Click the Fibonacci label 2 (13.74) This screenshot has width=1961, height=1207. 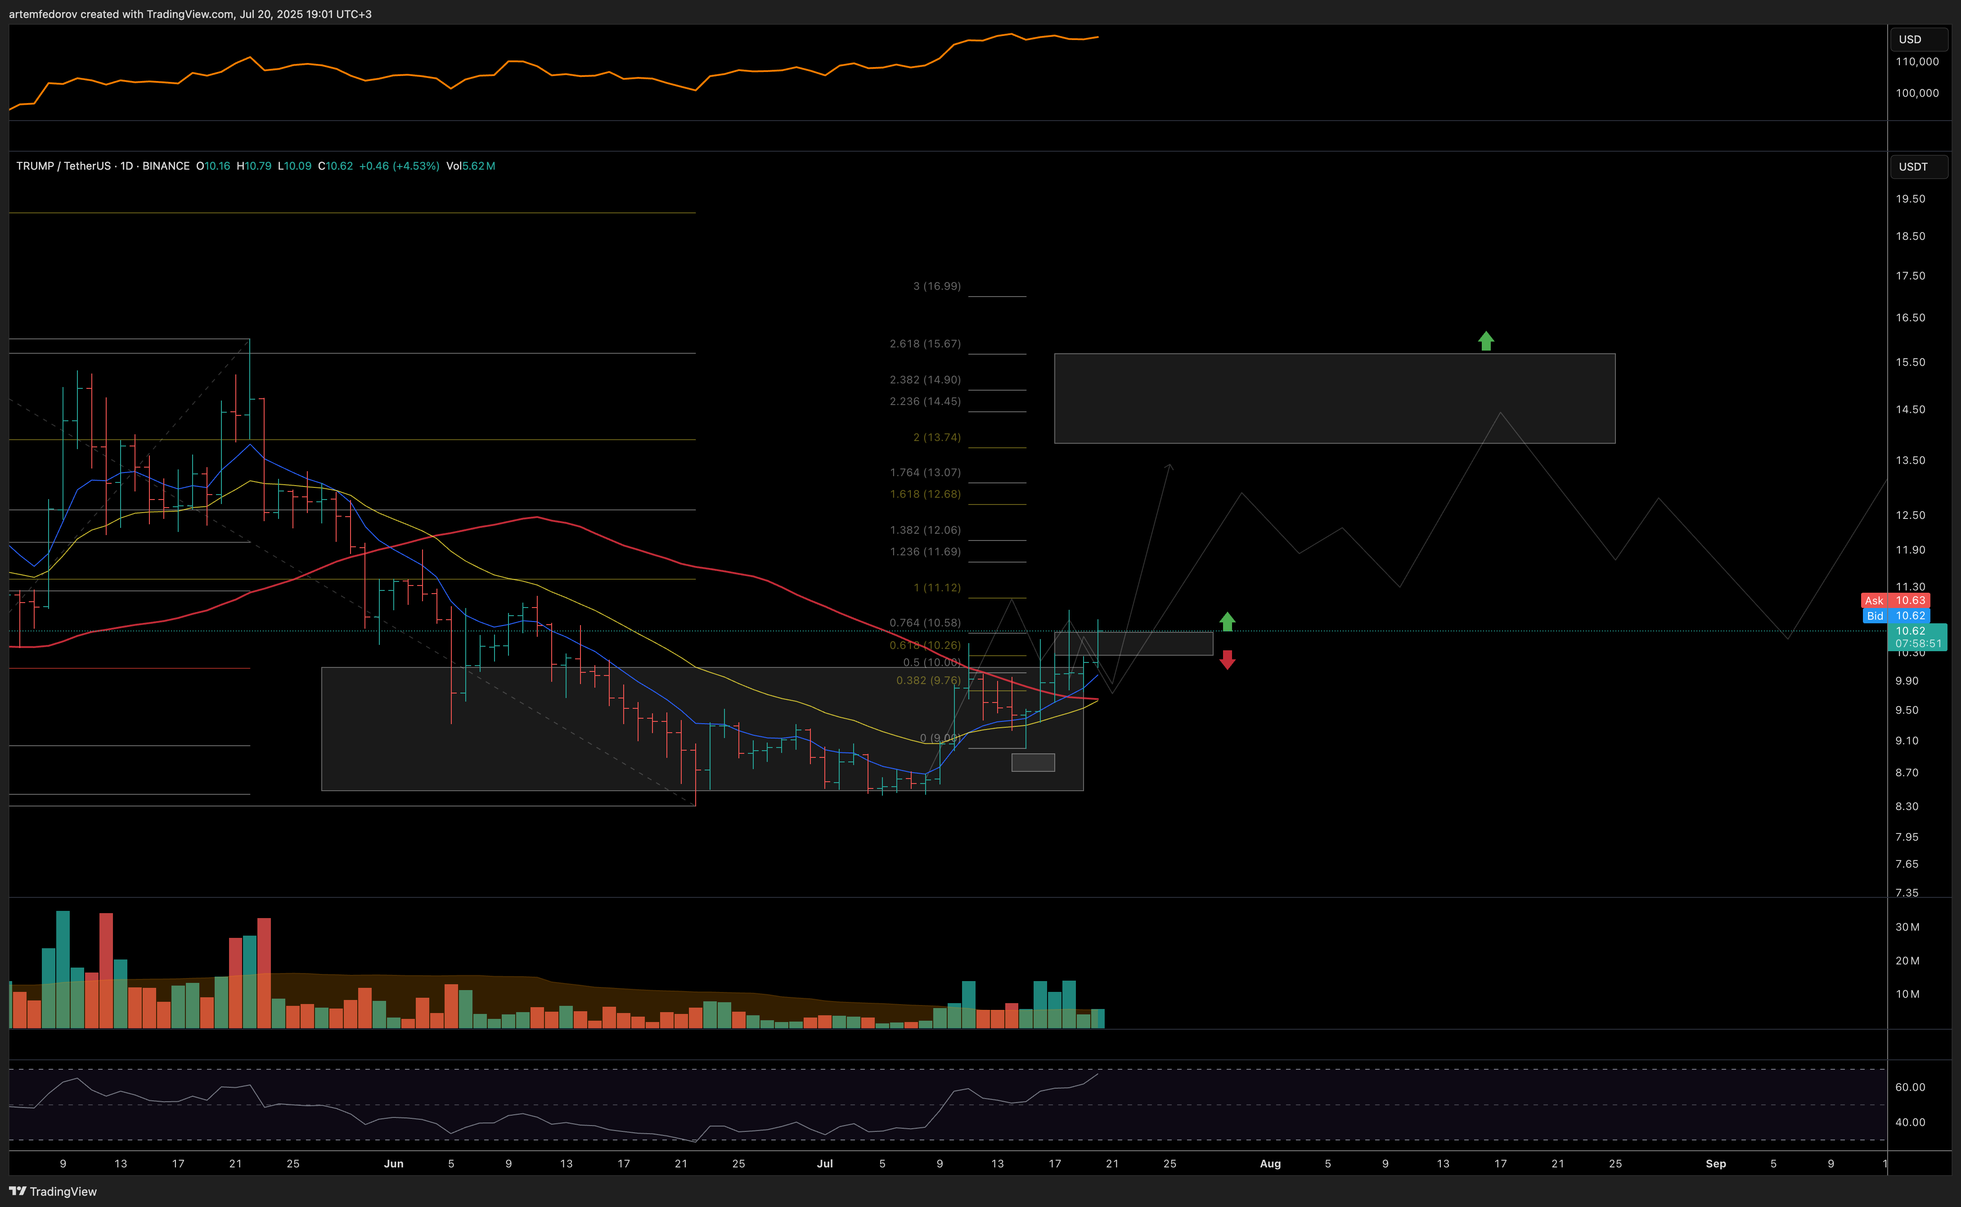pyautogui.click(x=937, y=437)
